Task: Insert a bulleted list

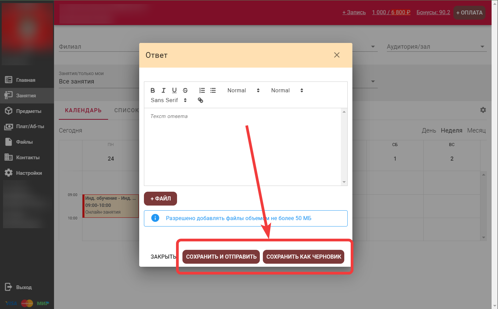Action: point(213,90)
